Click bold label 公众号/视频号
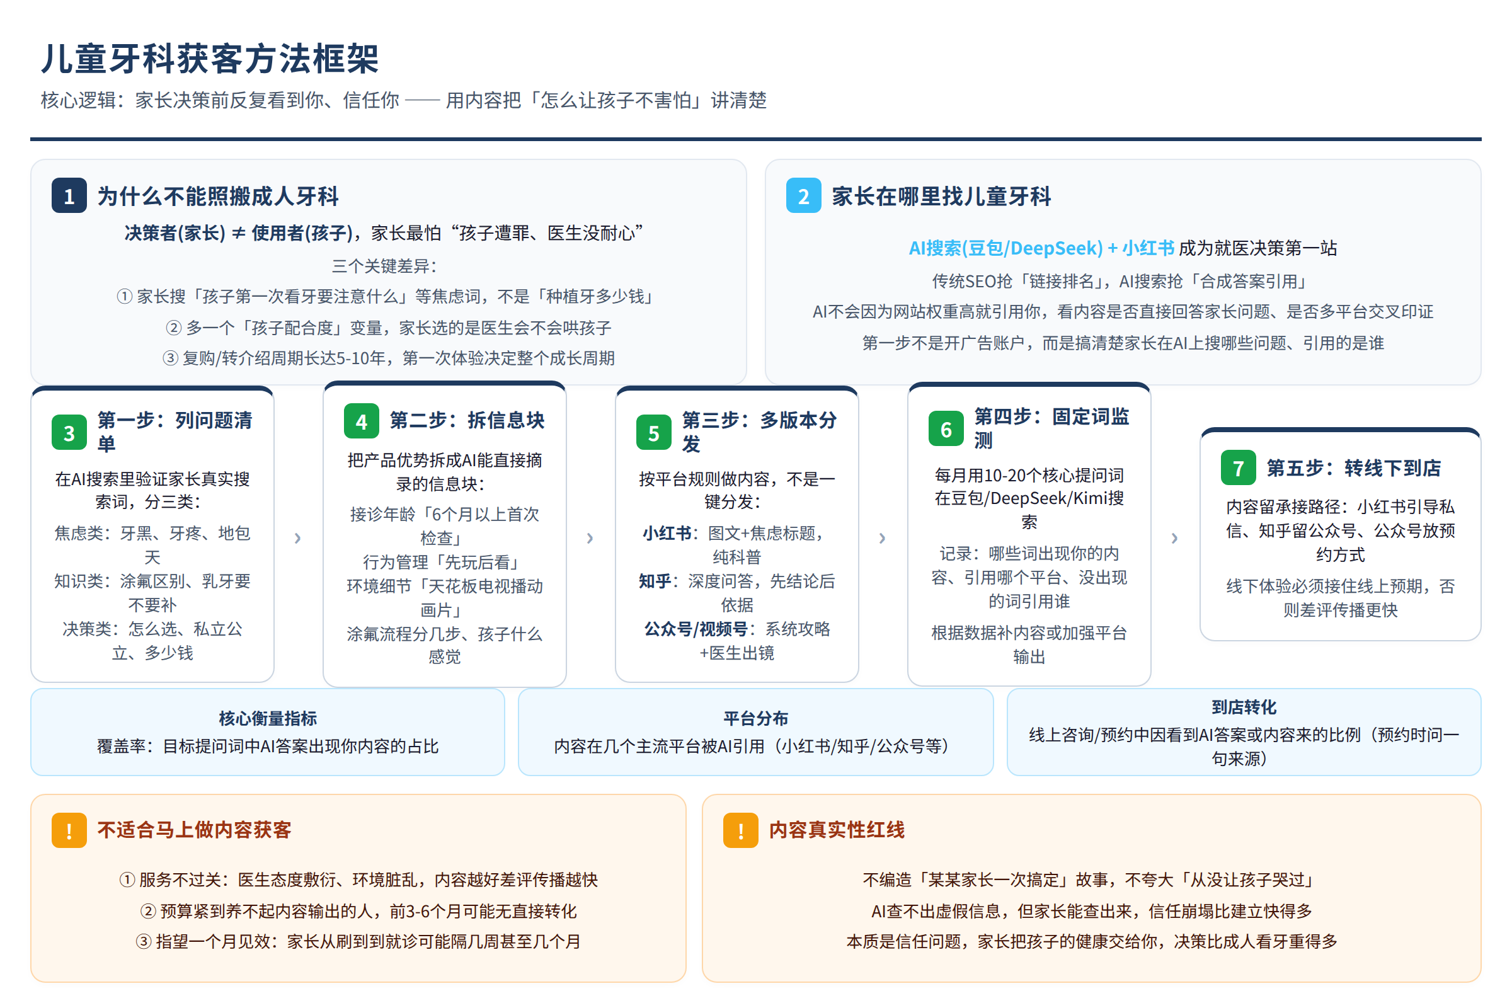 pyautogui.click(x=696, y=629)
